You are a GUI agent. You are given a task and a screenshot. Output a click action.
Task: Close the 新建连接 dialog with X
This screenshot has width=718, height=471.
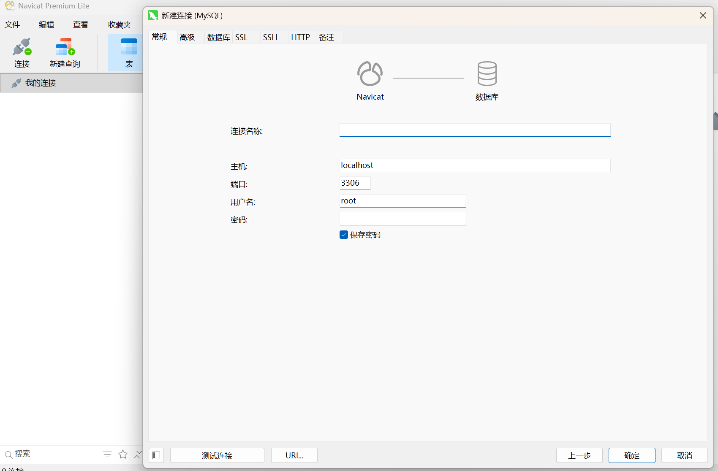pyautogui.click(x=703, y=15)
